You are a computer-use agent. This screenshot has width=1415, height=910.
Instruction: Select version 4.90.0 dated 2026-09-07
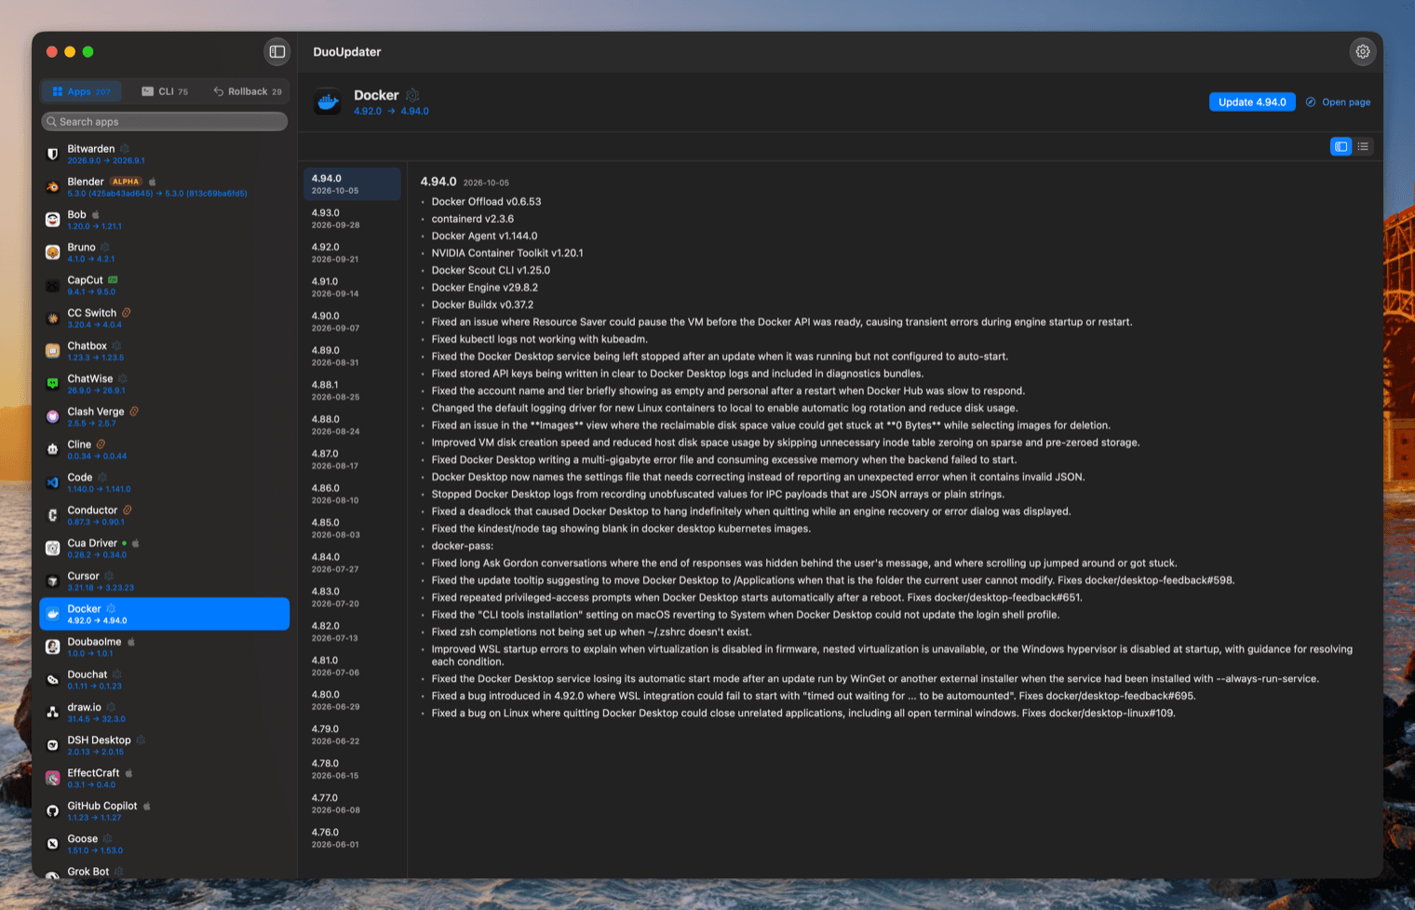click(x=352, y=321)
